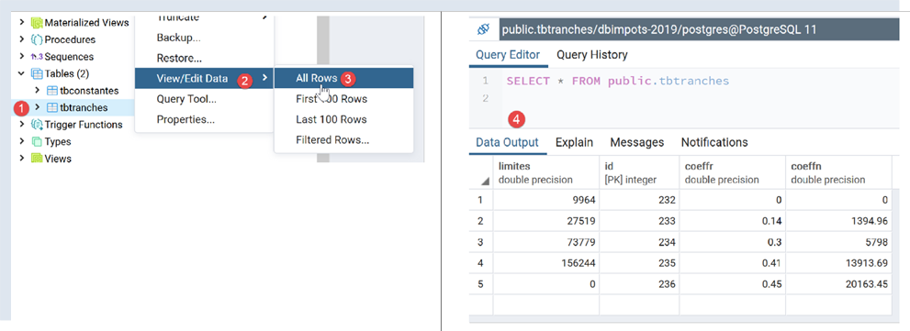The width and height of the screenshot is (910, 331).
Task: Switch to the Query History tab
Action: pyautogui.click(x=592, y=55)
